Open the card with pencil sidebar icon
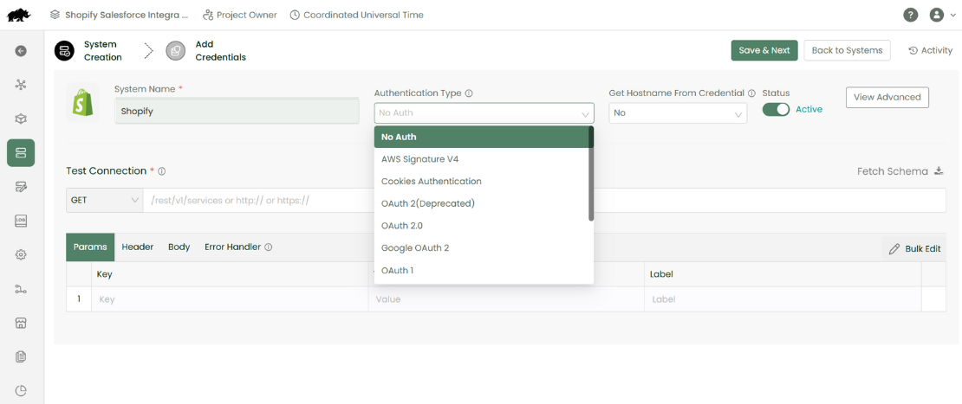 pyautogui.click(x=21, y=187)
